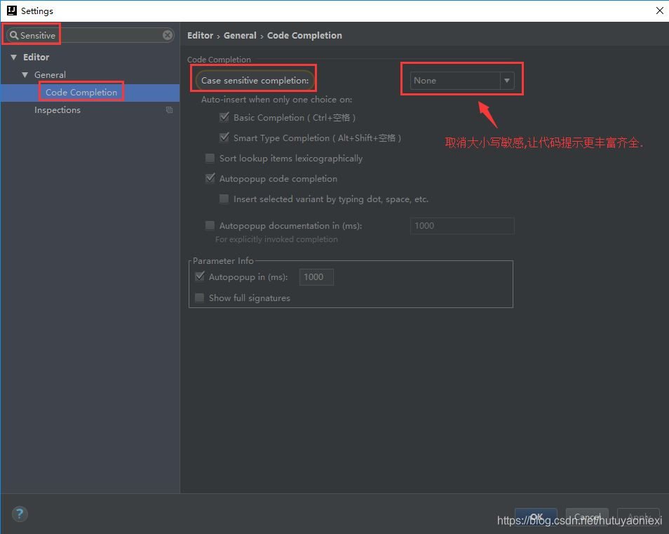Image resolution: width=669 pixels, height=534 pixels.
Task: Click the Cancel button
Action: (587, 517)
